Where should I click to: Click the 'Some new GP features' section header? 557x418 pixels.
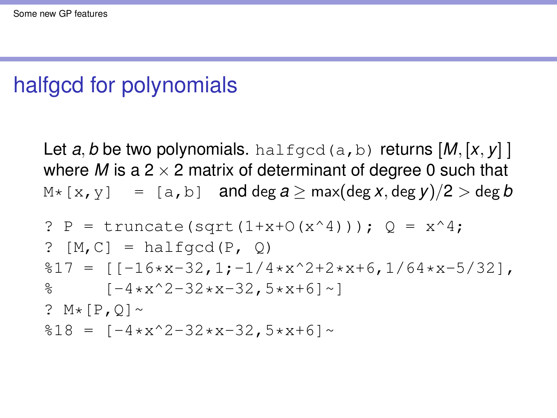(60, 14)
